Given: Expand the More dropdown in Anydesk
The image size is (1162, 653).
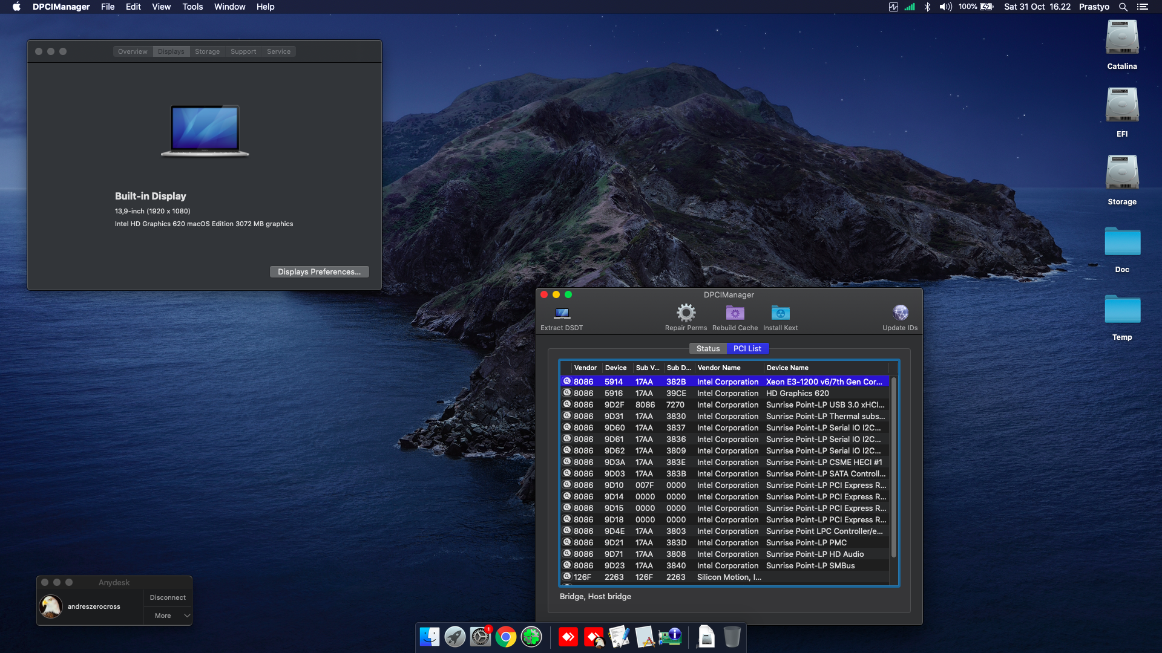Looking at the screenshot, I should coord(168,616).
